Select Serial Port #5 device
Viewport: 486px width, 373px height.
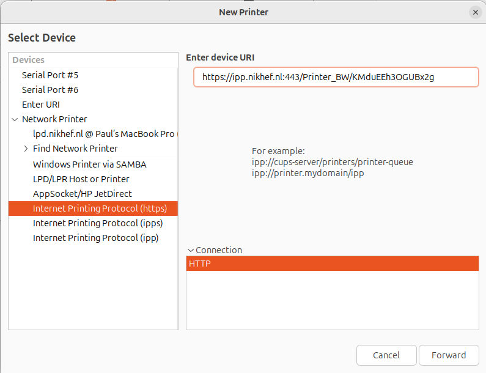50,75
